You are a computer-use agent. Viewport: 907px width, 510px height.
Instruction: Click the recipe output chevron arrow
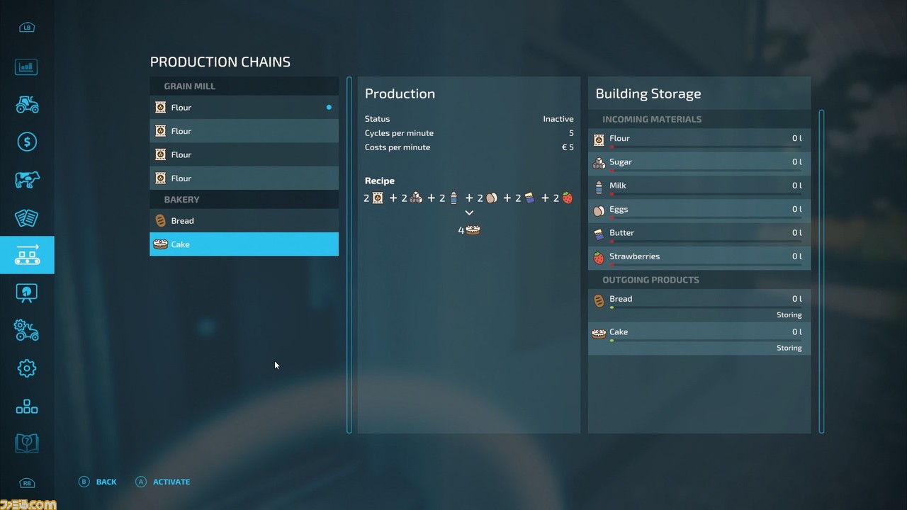(x=469, y=212)
